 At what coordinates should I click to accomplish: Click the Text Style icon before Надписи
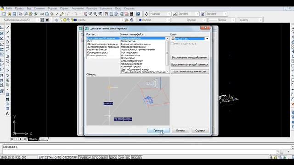pyautogui.click(x=147, y=14)
